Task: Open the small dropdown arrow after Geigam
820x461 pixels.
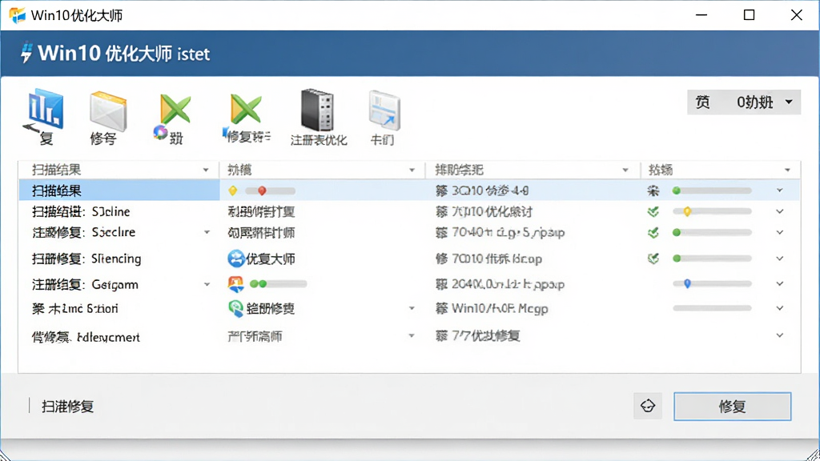Action: (207, 284)
